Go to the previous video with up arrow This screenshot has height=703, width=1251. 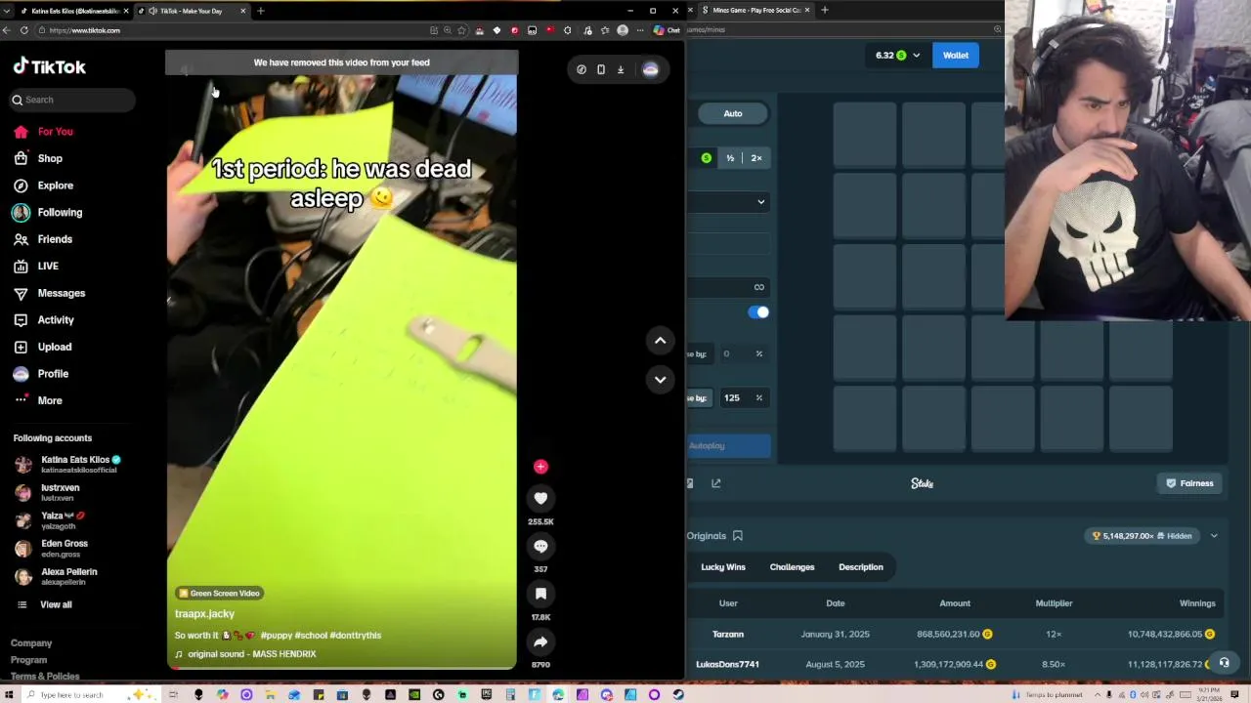coord(660,340)
